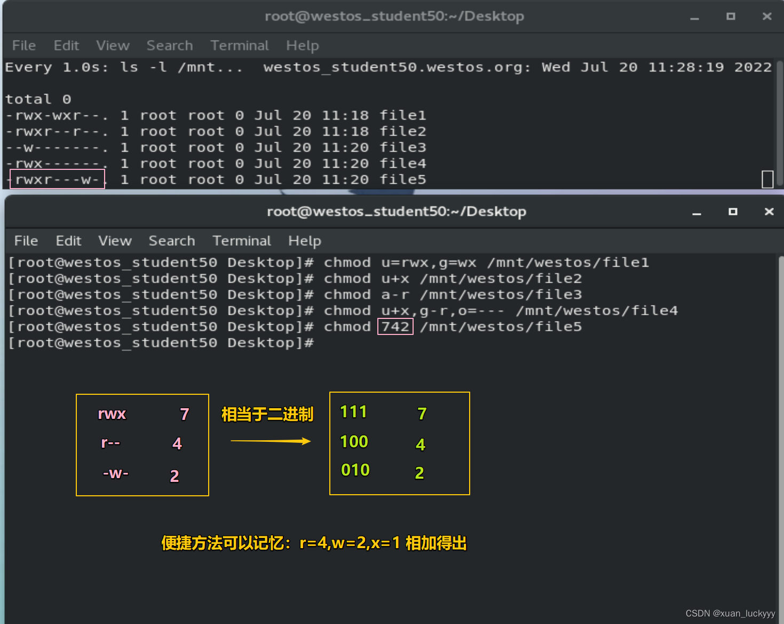Viewport: 784px width, 624px height.
Task: Minimize the lower terminal window
Action: coord(696,213)
